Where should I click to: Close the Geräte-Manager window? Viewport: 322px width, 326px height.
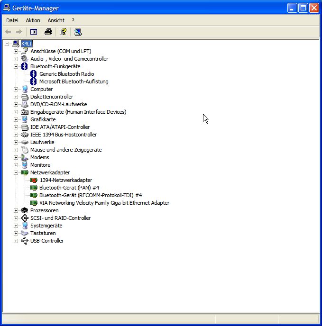tap(314, 8)
